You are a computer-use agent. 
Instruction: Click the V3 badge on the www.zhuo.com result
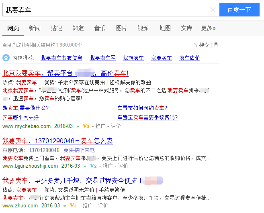(73, 205)
